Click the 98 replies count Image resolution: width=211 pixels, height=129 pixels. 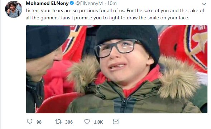[x=39, y=122]
